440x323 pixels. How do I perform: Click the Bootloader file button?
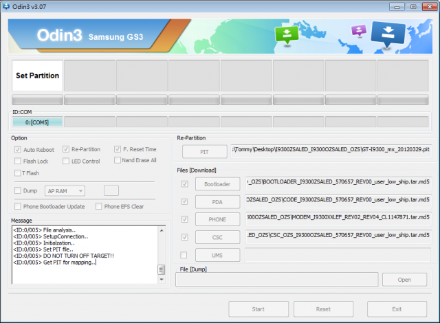217,184
